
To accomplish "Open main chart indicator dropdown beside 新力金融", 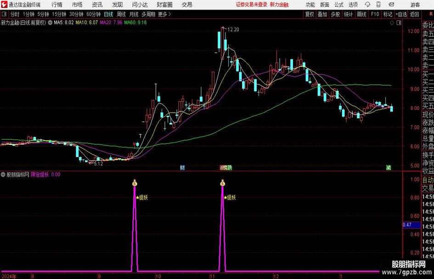I will [50, 22].
